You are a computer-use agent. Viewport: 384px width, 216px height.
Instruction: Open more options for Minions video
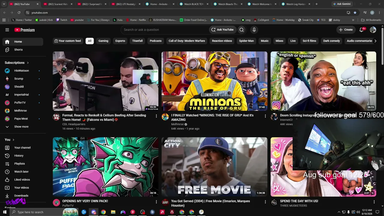(265, 116)
